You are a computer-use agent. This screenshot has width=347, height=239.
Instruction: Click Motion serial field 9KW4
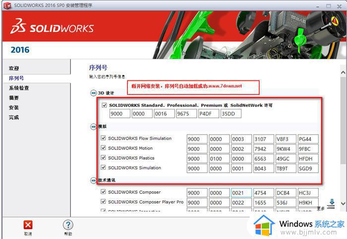point(286,149)
